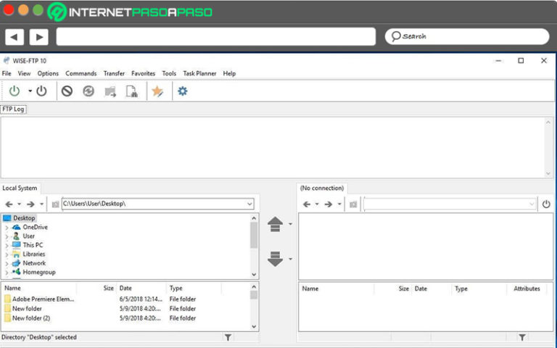Viewport: 557px width, 348px height.
Task: Switch to the FTP Log tab
Action: pos(14,109)
